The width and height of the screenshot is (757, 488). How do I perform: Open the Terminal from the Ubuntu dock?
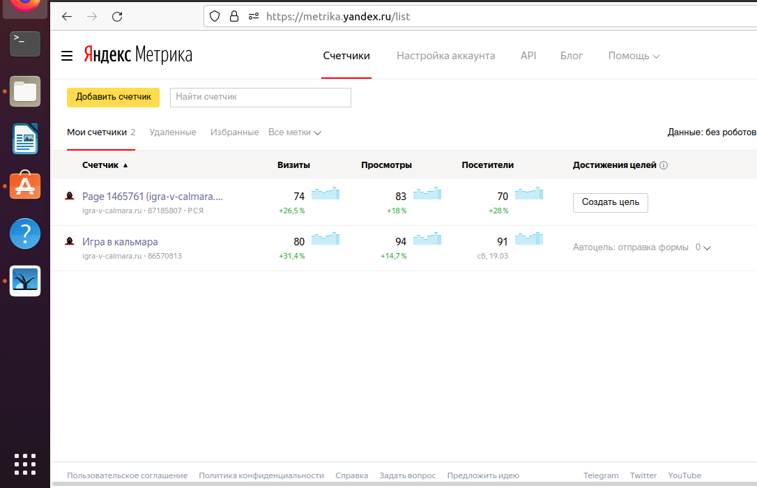[24, 45]
